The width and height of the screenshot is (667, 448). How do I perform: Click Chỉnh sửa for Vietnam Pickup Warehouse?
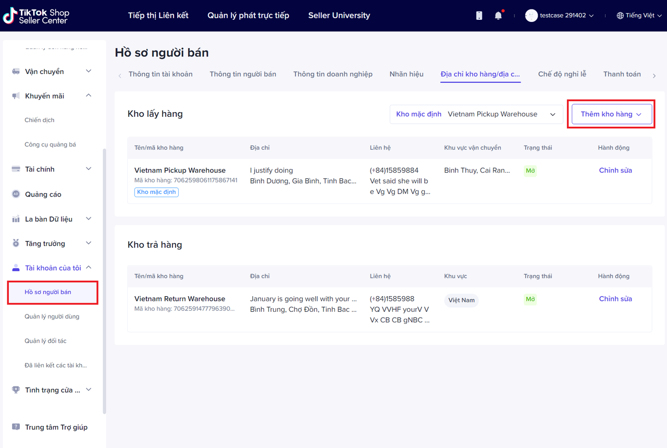point(615,171)
